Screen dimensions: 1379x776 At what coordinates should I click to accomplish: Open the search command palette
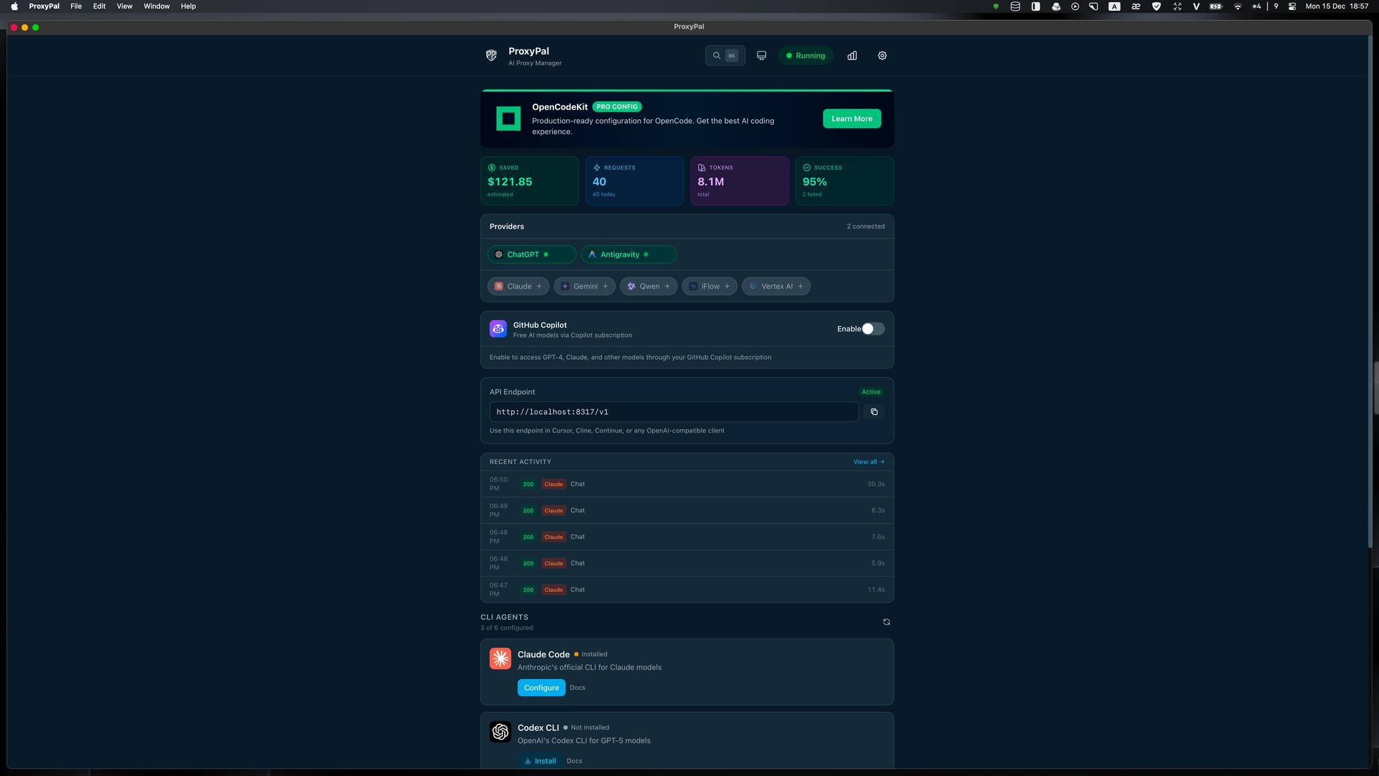[x=725, y=56]
